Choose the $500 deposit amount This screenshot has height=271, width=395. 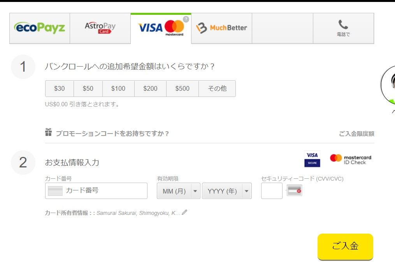tap(183, 88)
